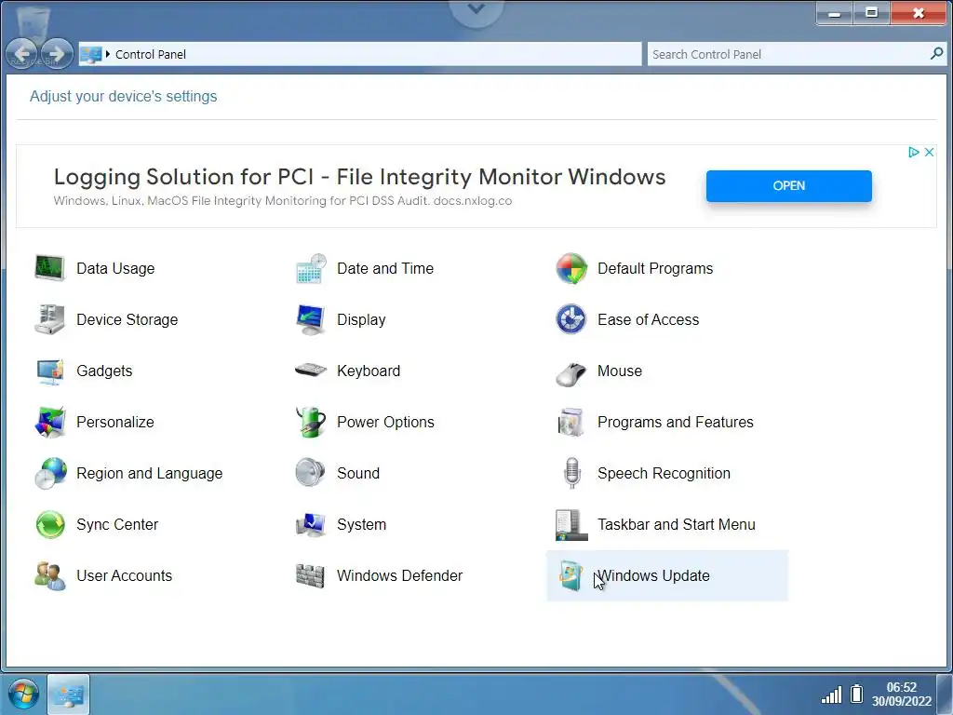Click the Logging Solution for PCI ad headline

pos(360,176)
